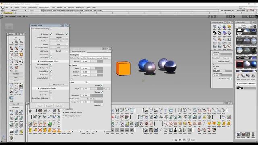Click the Shade Off button
258x145 pixels.
coord(49,106)
